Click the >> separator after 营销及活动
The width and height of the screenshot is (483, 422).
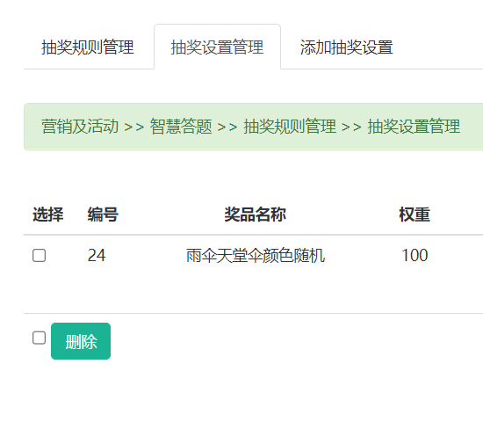134,127
